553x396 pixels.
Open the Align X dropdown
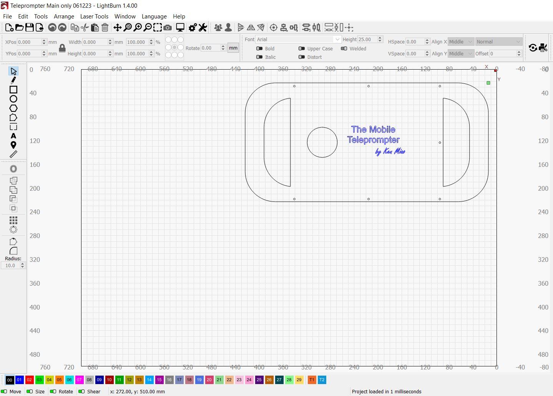[461, 42]
